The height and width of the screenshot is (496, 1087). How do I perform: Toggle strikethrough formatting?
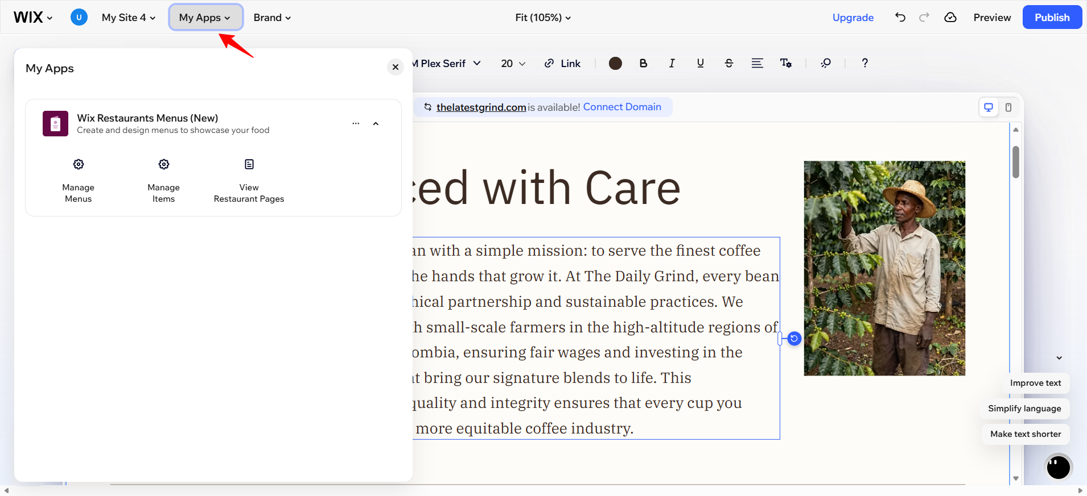point(728,63)
